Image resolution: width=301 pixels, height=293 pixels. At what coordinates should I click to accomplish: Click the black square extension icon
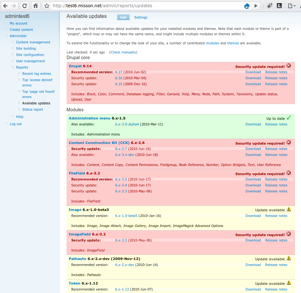coord(279,6)
